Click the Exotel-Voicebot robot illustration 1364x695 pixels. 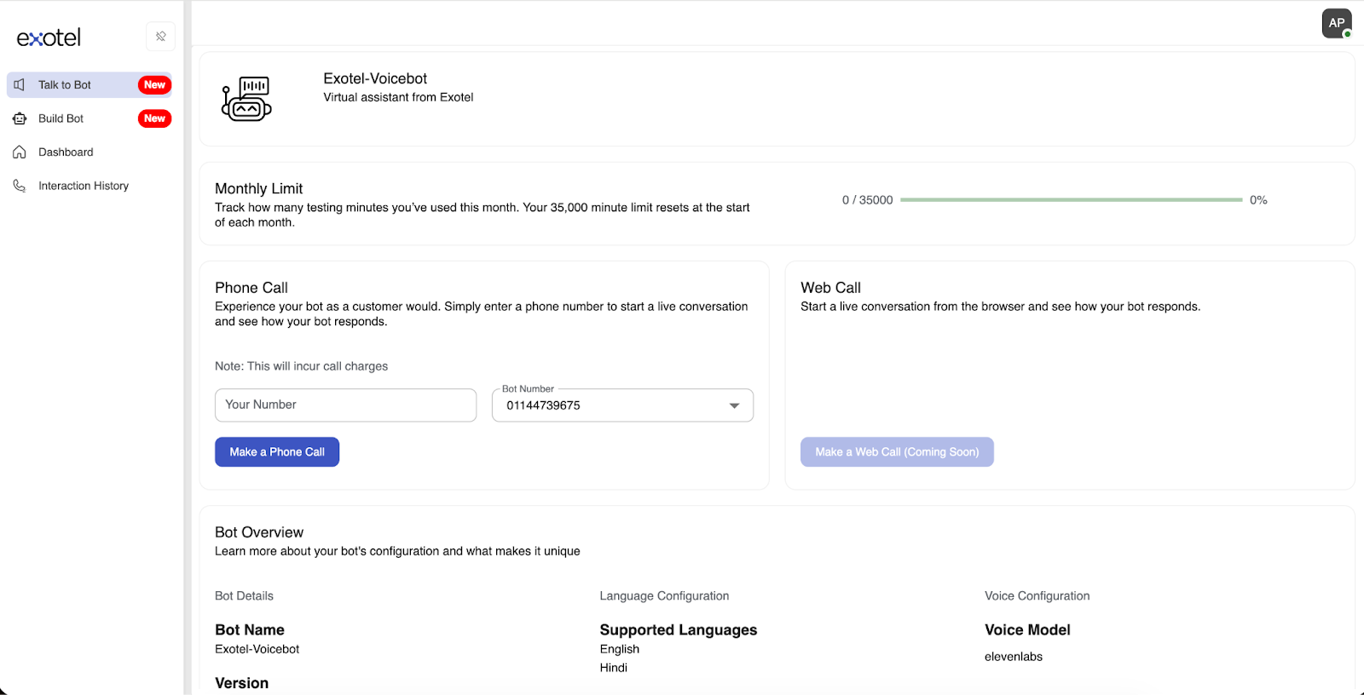click(x=246, y=99)
